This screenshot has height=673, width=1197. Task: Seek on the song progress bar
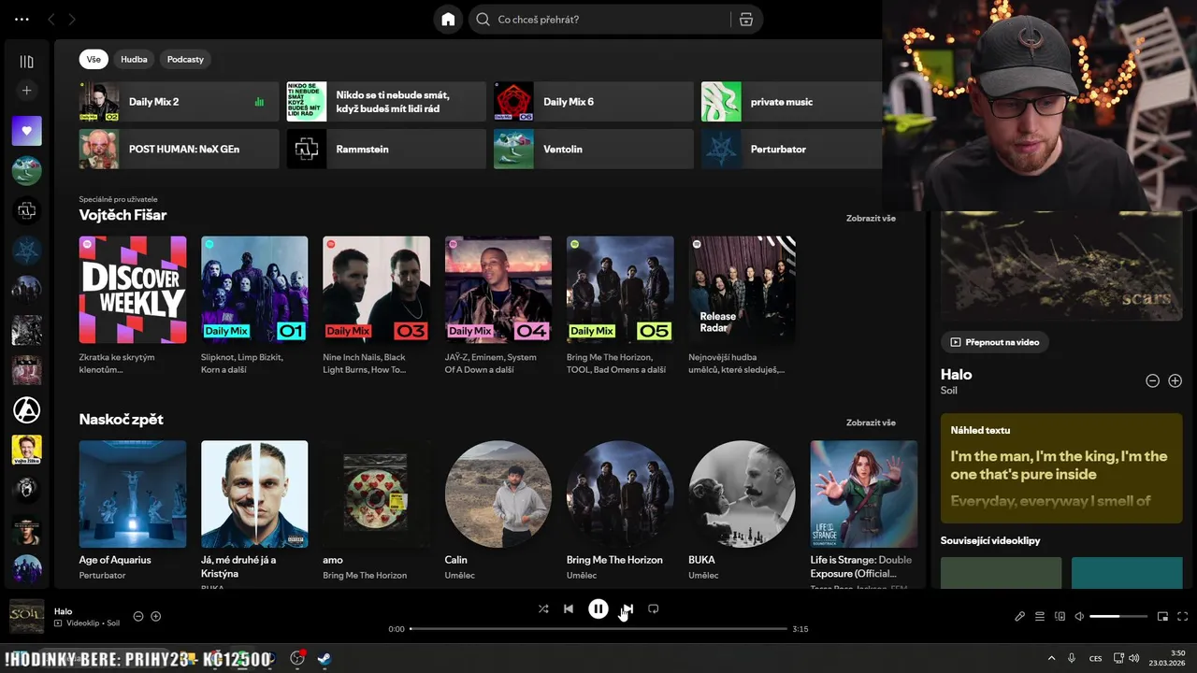[x=598, y=629]
